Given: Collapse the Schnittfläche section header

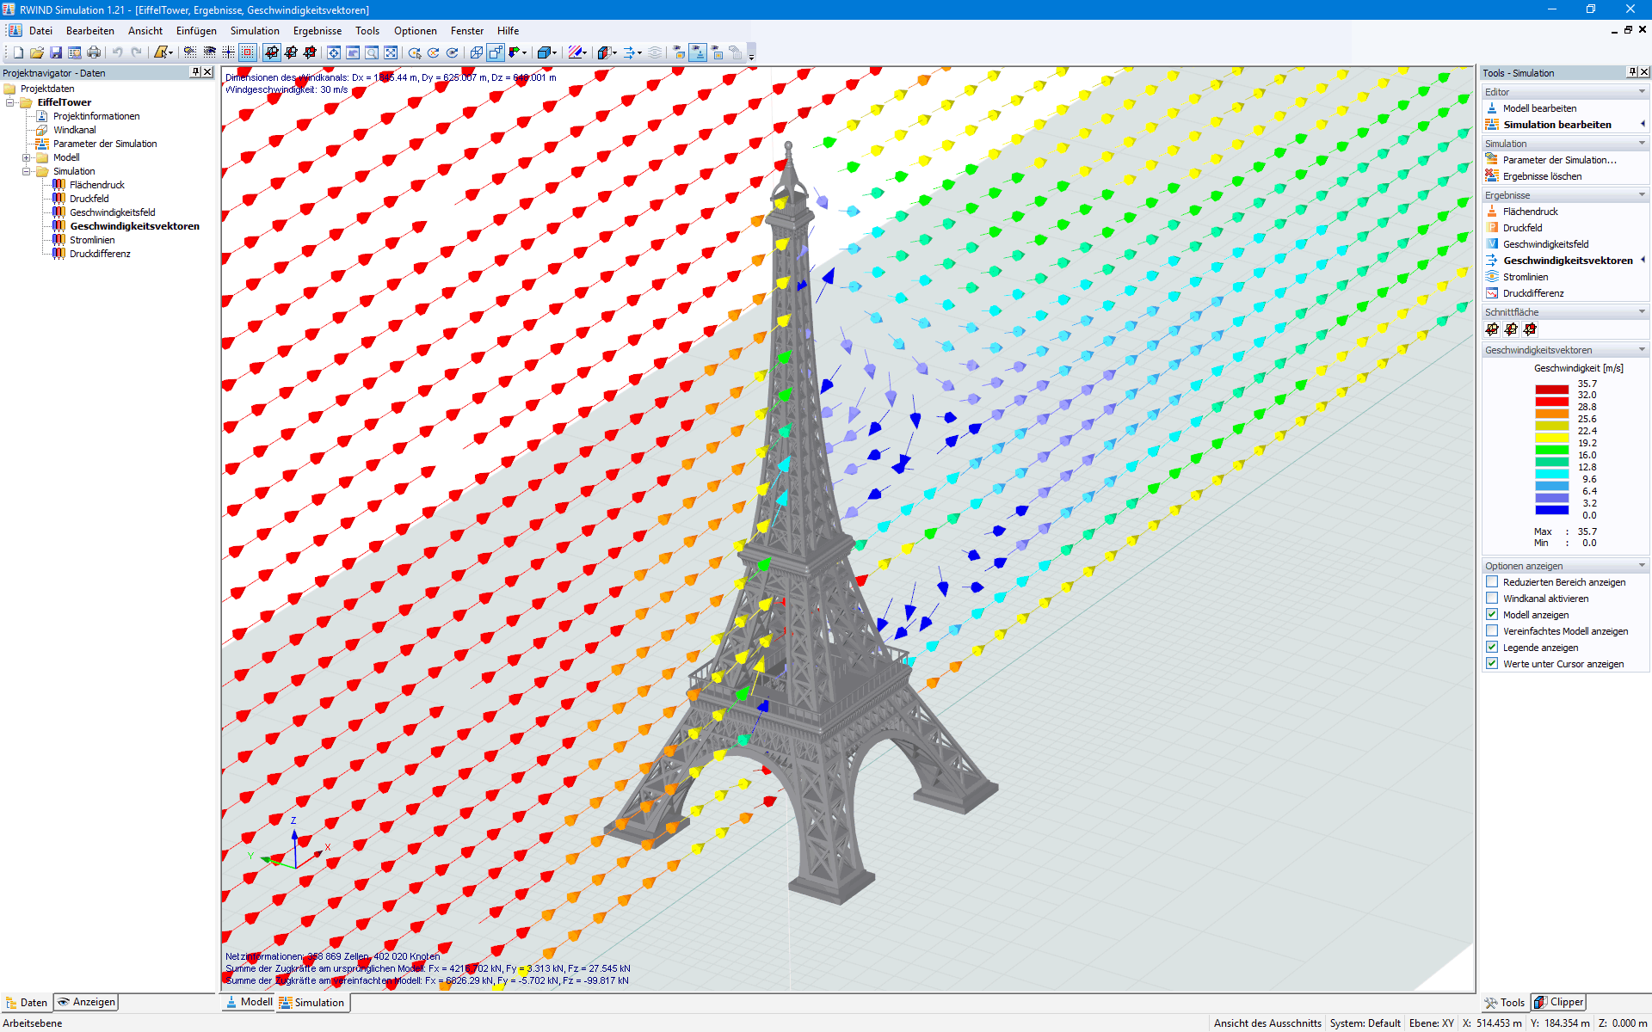Looking at the screenshot, I should (1642, 312).
